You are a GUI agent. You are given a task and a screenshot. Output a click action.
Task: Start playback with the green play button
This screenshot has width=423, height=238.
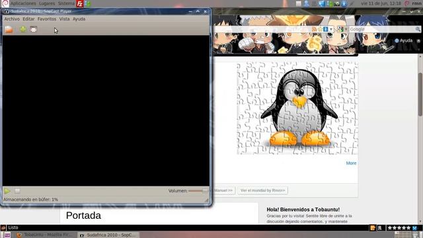point(7,191)
